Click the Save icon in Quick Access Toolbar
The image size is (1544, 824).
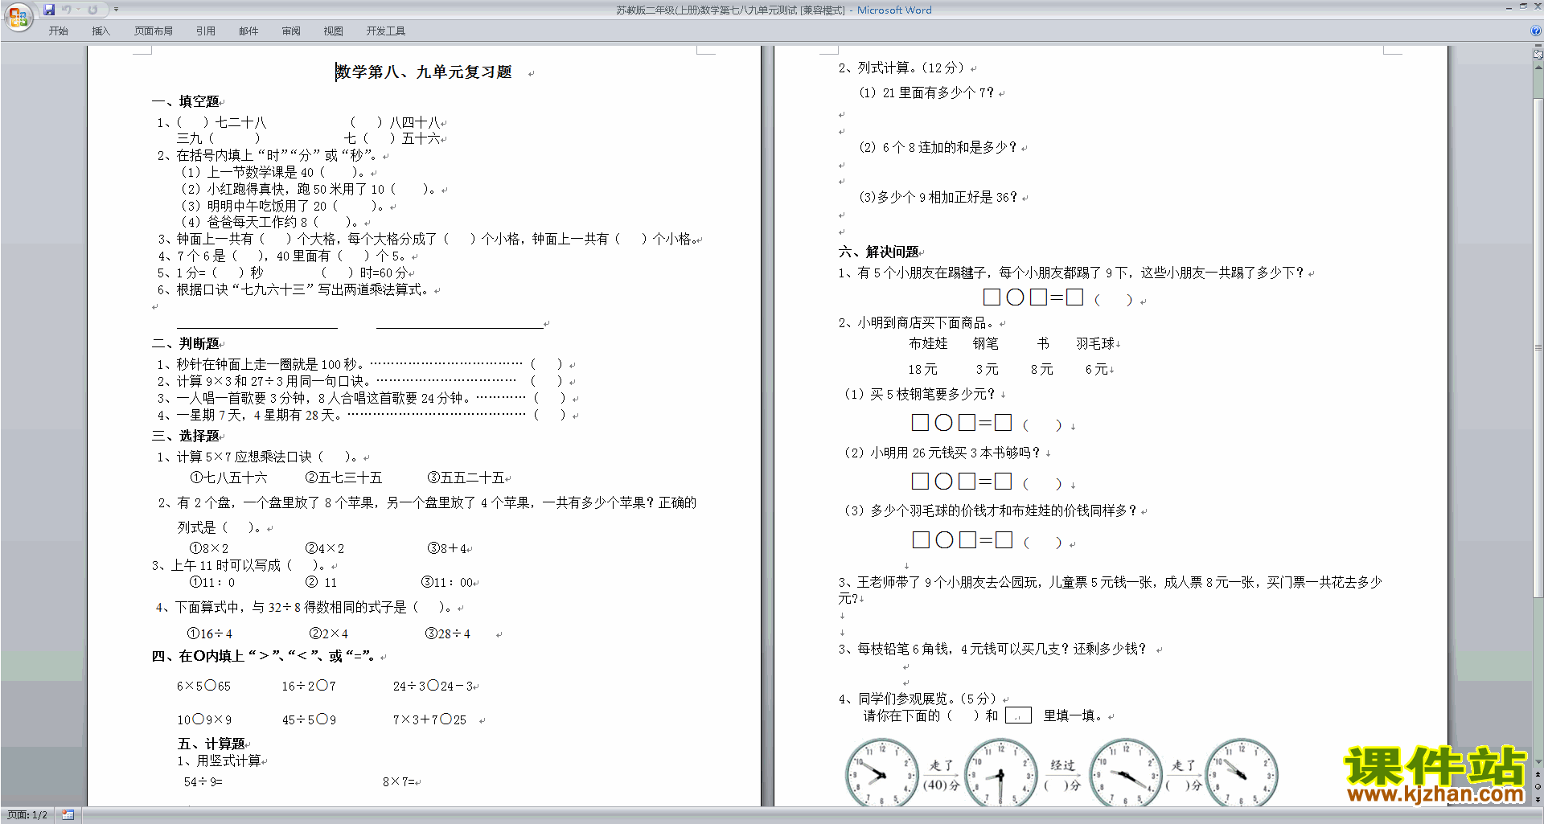[x=49, y=10]
